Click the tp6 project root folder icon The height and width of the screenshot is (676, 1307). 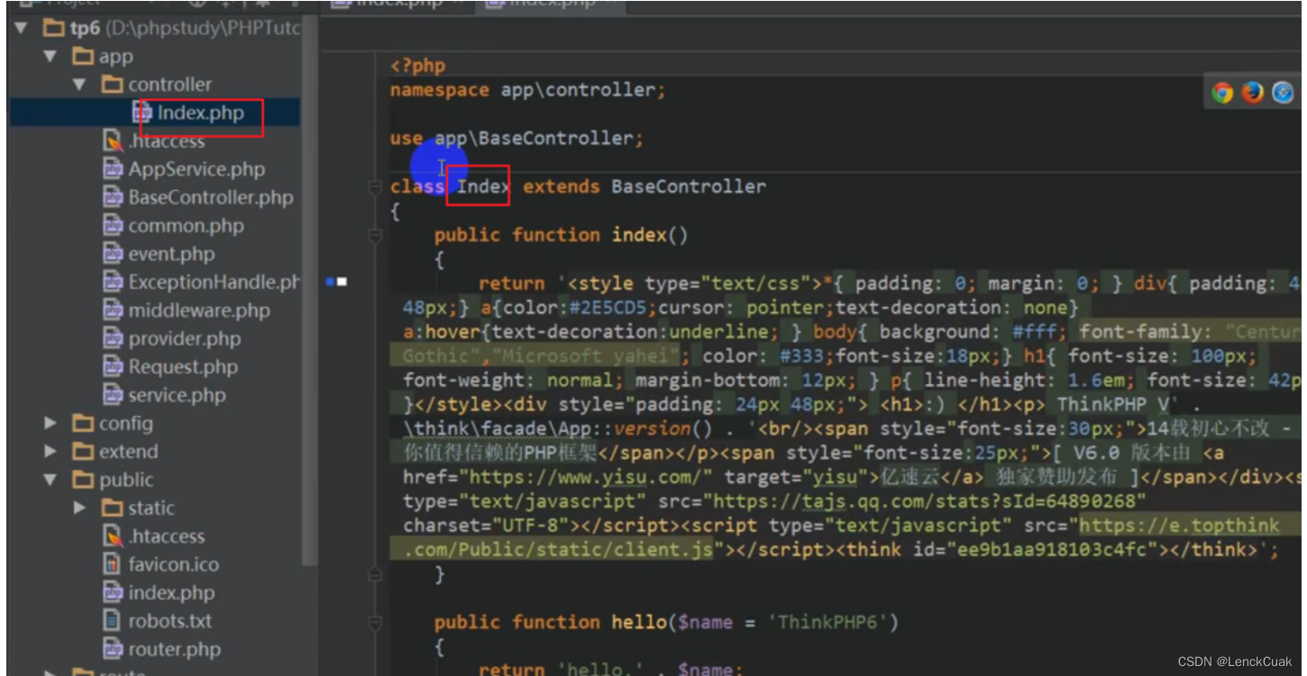pos(55,28)
